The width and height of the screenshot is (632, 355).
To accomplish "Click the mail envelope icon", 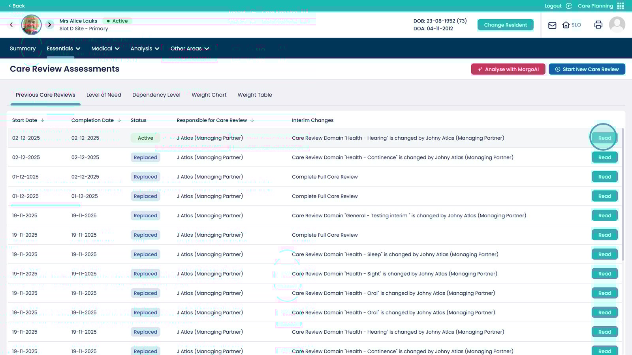I will click(552, 25).
